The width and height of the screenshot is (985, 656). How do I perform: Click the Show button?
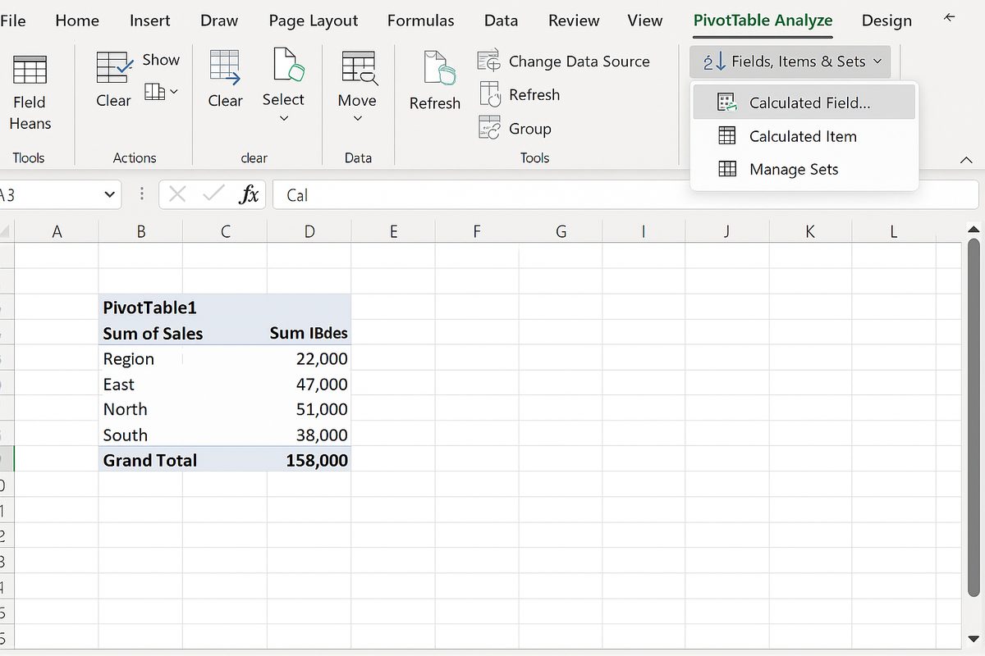click(x=161, y=60)
